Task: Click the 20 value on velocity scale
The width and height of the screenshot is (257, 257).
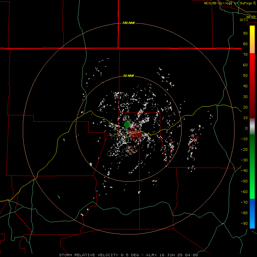Action: point(245,107)
